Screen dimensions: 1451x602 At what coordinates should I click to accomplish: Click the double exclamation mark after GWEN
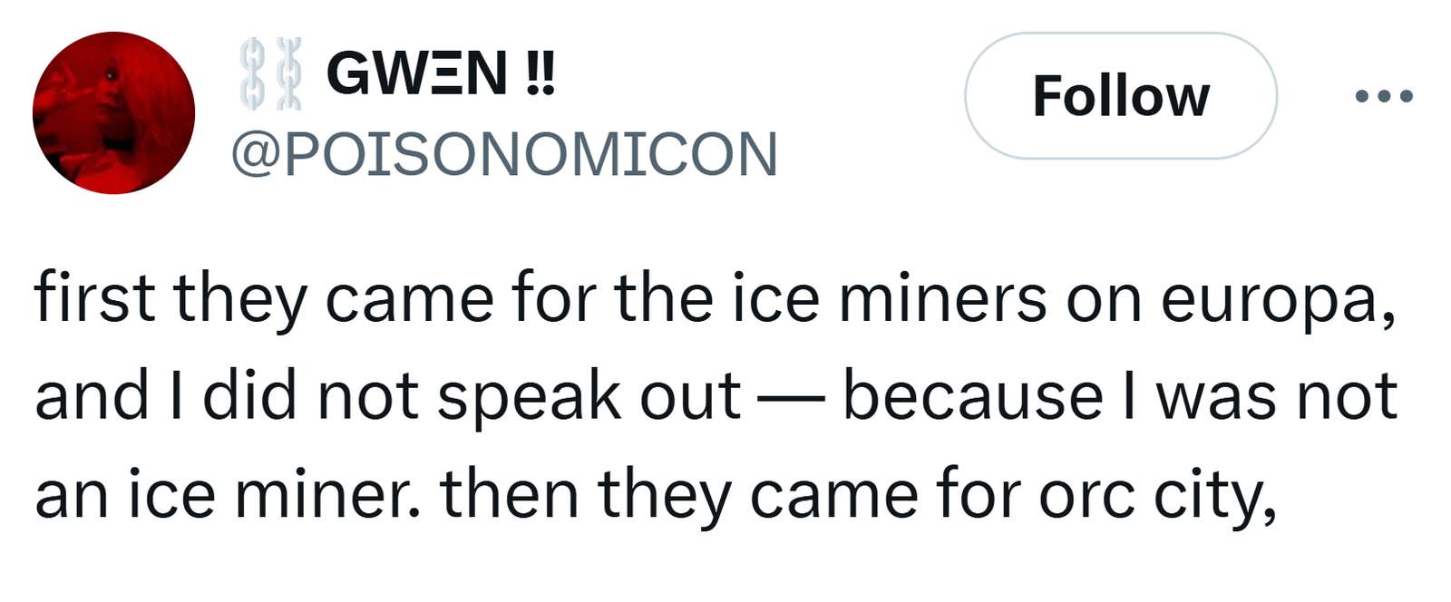click(540, 73)
